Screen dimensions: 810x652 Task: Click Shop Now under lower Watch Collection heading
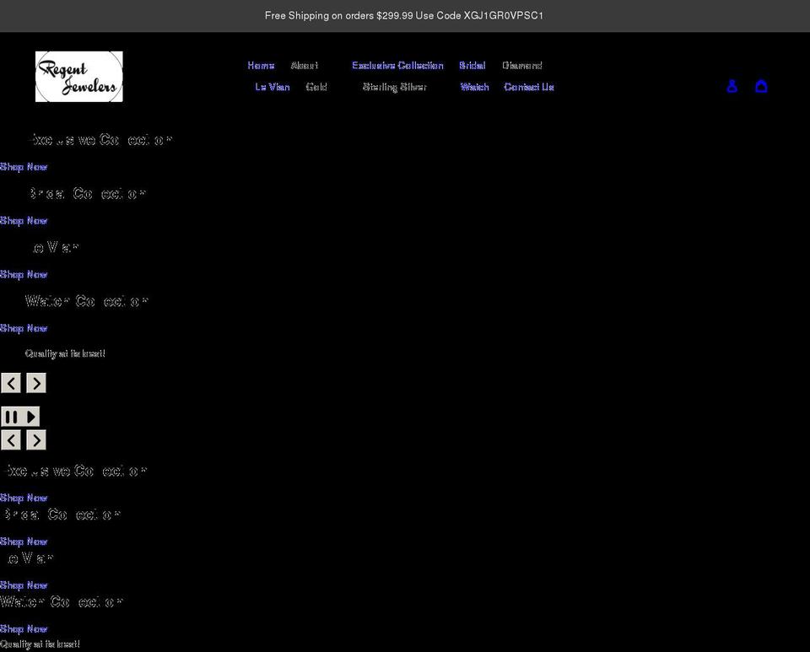coord(24,628)
